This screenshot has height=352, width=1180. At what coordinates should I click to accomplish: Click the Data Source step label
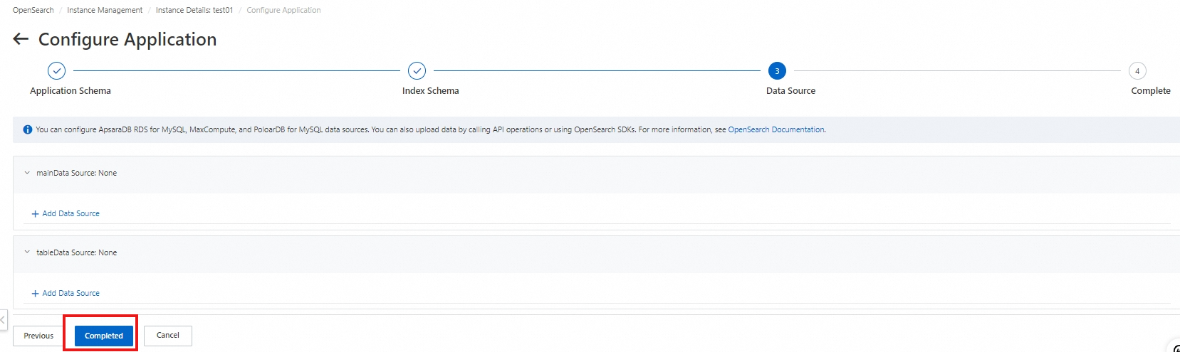(790, 90)
